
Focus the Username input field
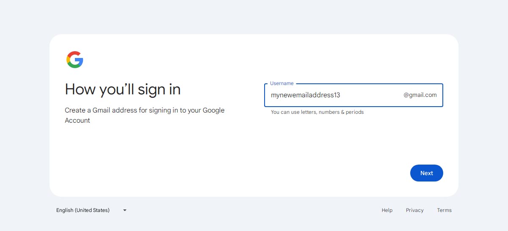tap(354, 95)
